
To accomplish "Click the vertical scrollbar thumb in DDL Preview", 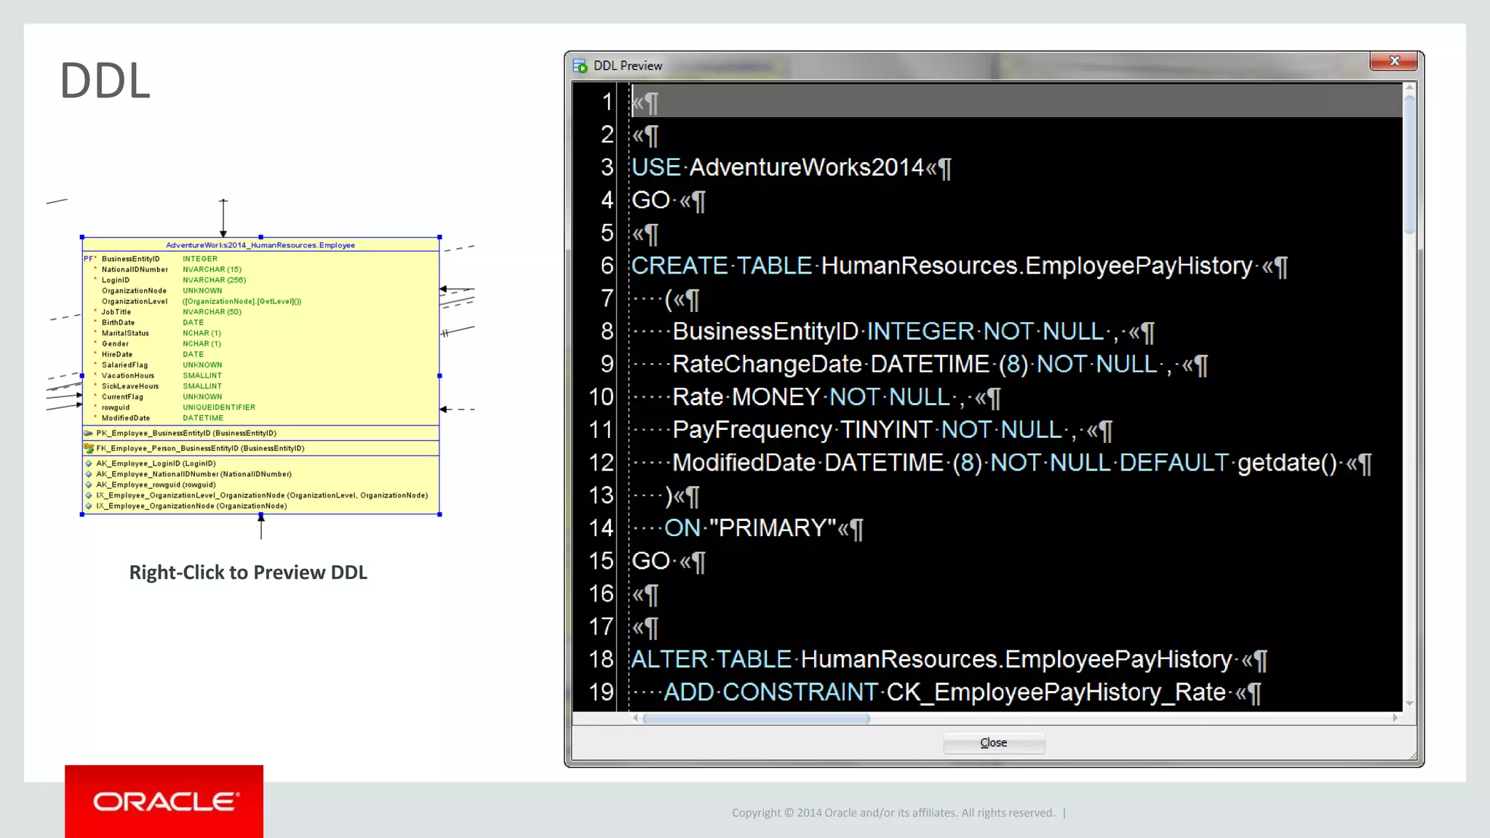I will coord(1410,165).
